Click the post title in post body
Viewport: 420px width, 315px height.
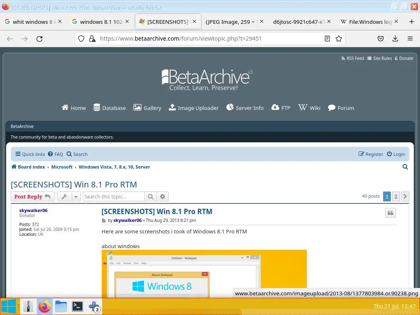point(157,212)
